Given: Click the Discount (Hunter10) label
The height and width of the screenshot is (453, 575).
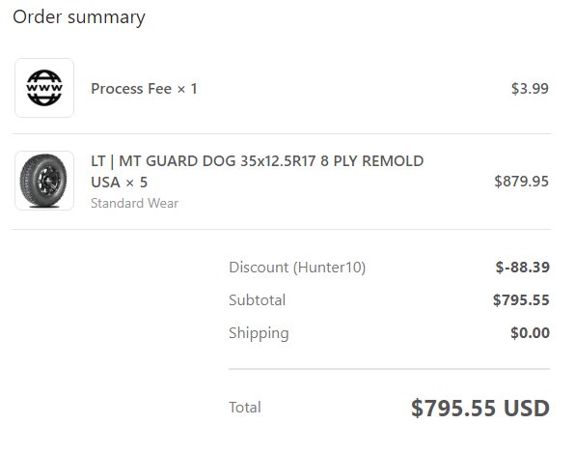Looking at the screenshot, I should [x=297, y=268].
